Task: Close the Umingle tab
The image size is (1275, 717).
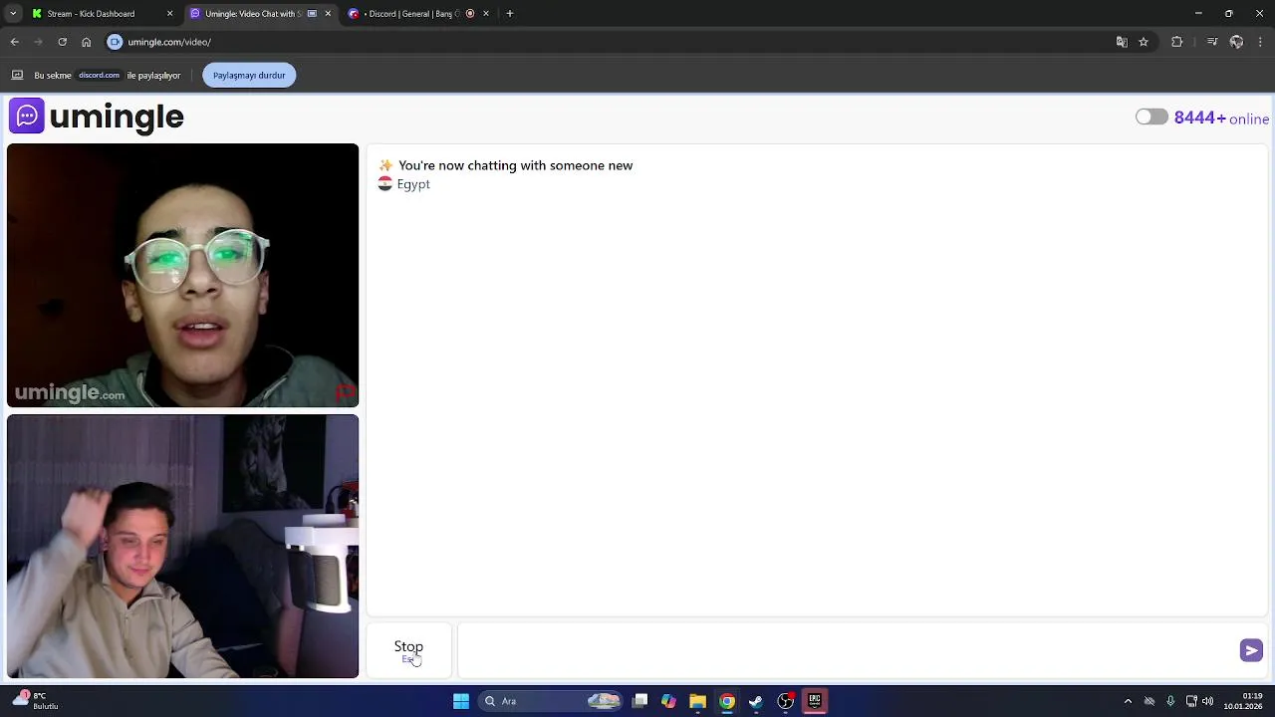Action: tap(328, 14)
